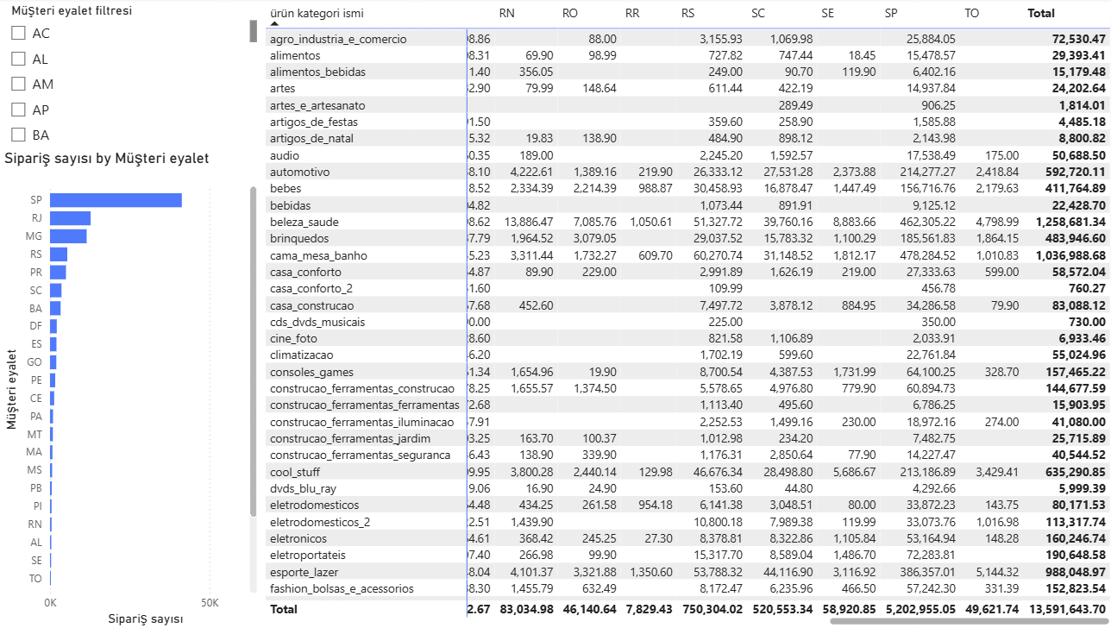Viewport: 1111px width, 628px height.
Task: Select the cool_stuff category label
Action: [x=295, y=472]
